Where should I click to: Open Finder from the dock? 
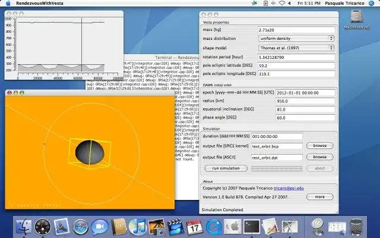(x=24, y=227)
